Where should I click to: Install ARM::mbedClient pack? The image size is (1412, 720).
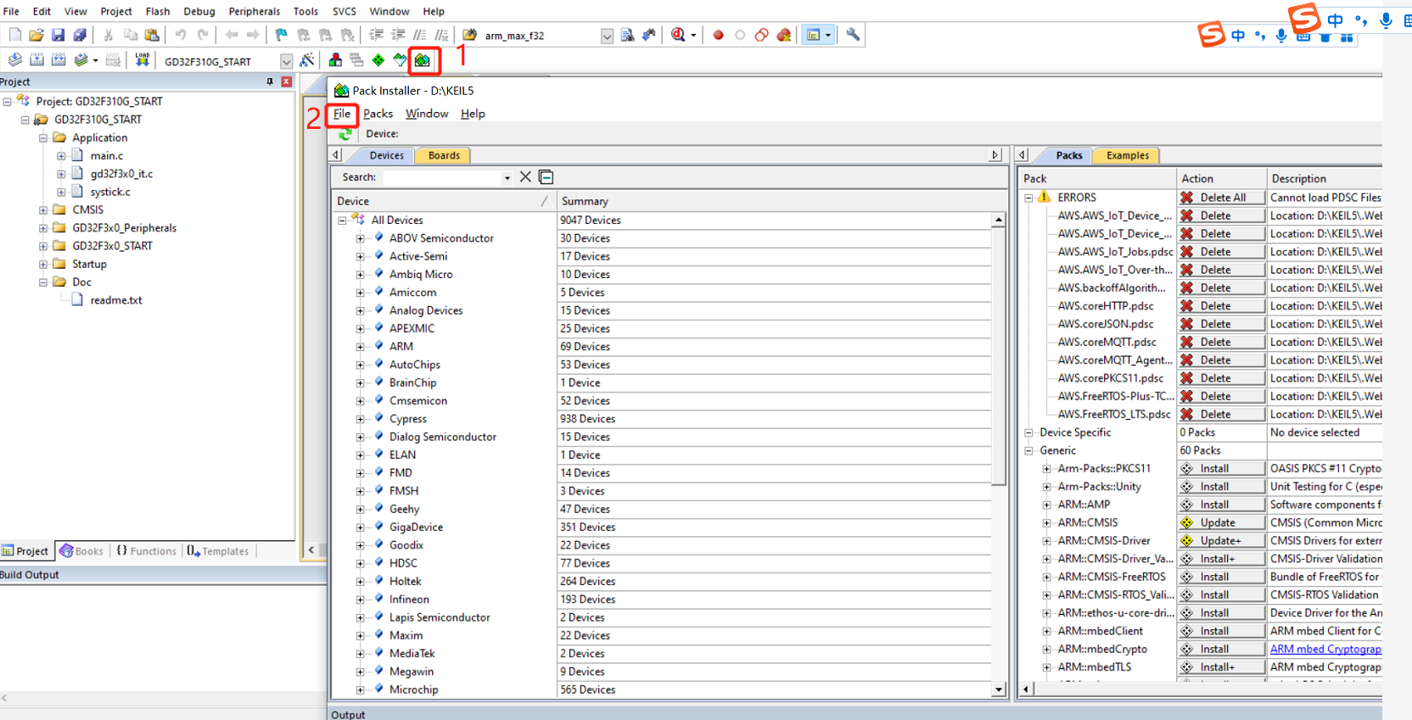(x=1221, y=631)
